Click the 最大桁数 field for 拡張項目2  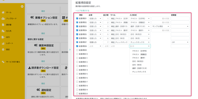pyautogui.click(x=161, y=22)
